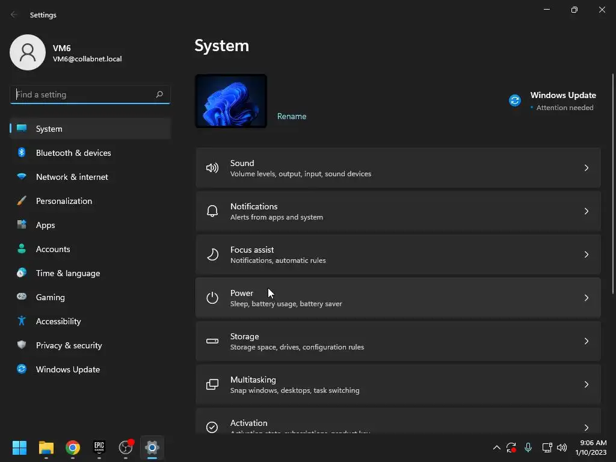Click the Personalization paintbrush icon

click(x=22, y=201)
